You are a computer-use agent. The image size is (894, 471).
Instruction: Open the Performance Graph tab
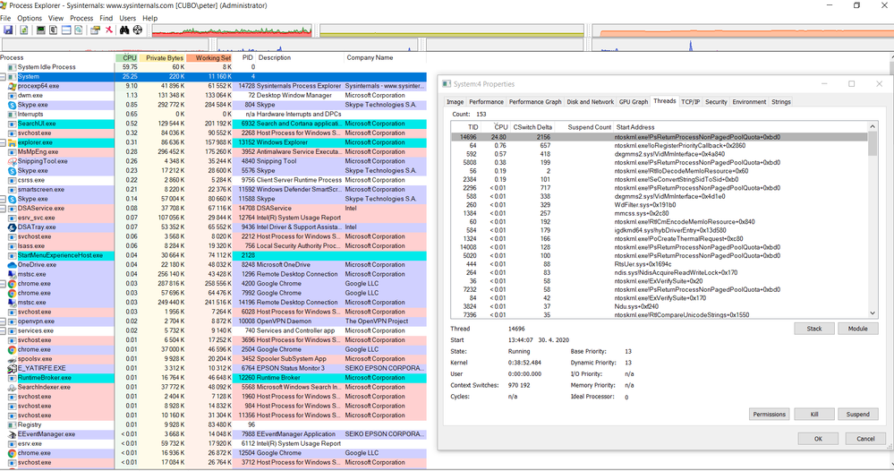(x=535, y=102)
